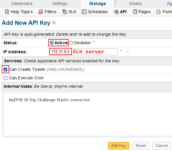Open help tip beside Add New API Key
Screen dimensions: 172x151
[54, 23]
